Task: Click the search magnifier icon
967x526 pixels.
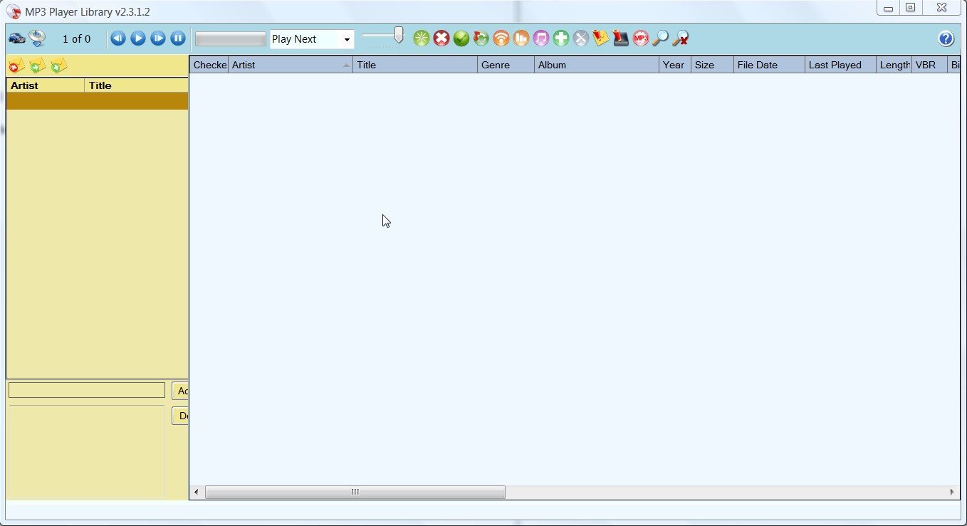Action: point(661,38)
